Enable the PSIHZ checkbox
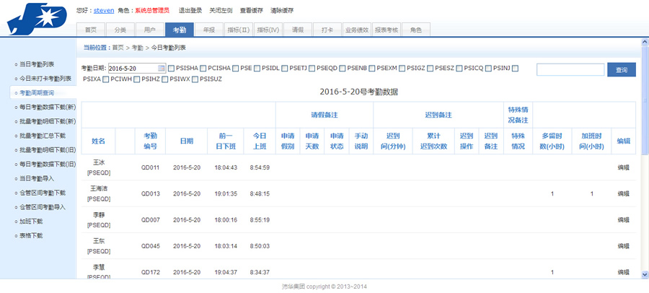Image resolution: width=649 pixels, height=293 pixels. [x=136, y=79]
